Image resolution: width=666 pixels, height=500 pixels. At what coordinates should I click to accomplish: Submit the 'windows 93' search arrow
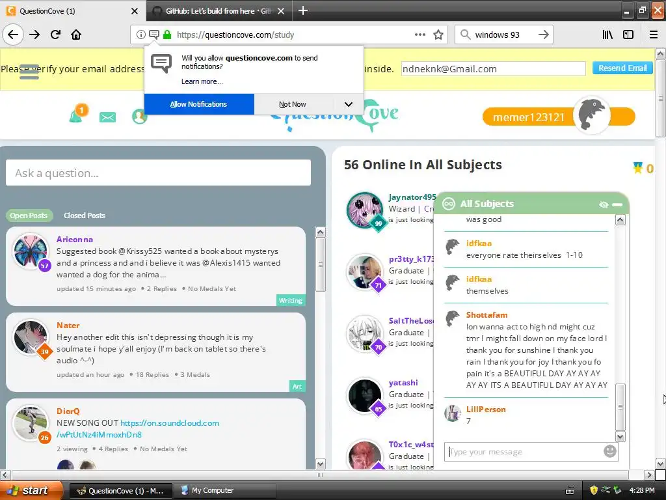pos(543,35)
